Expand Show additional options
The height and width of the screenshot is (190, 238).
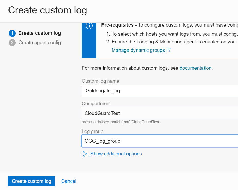(x=116, y=154)
